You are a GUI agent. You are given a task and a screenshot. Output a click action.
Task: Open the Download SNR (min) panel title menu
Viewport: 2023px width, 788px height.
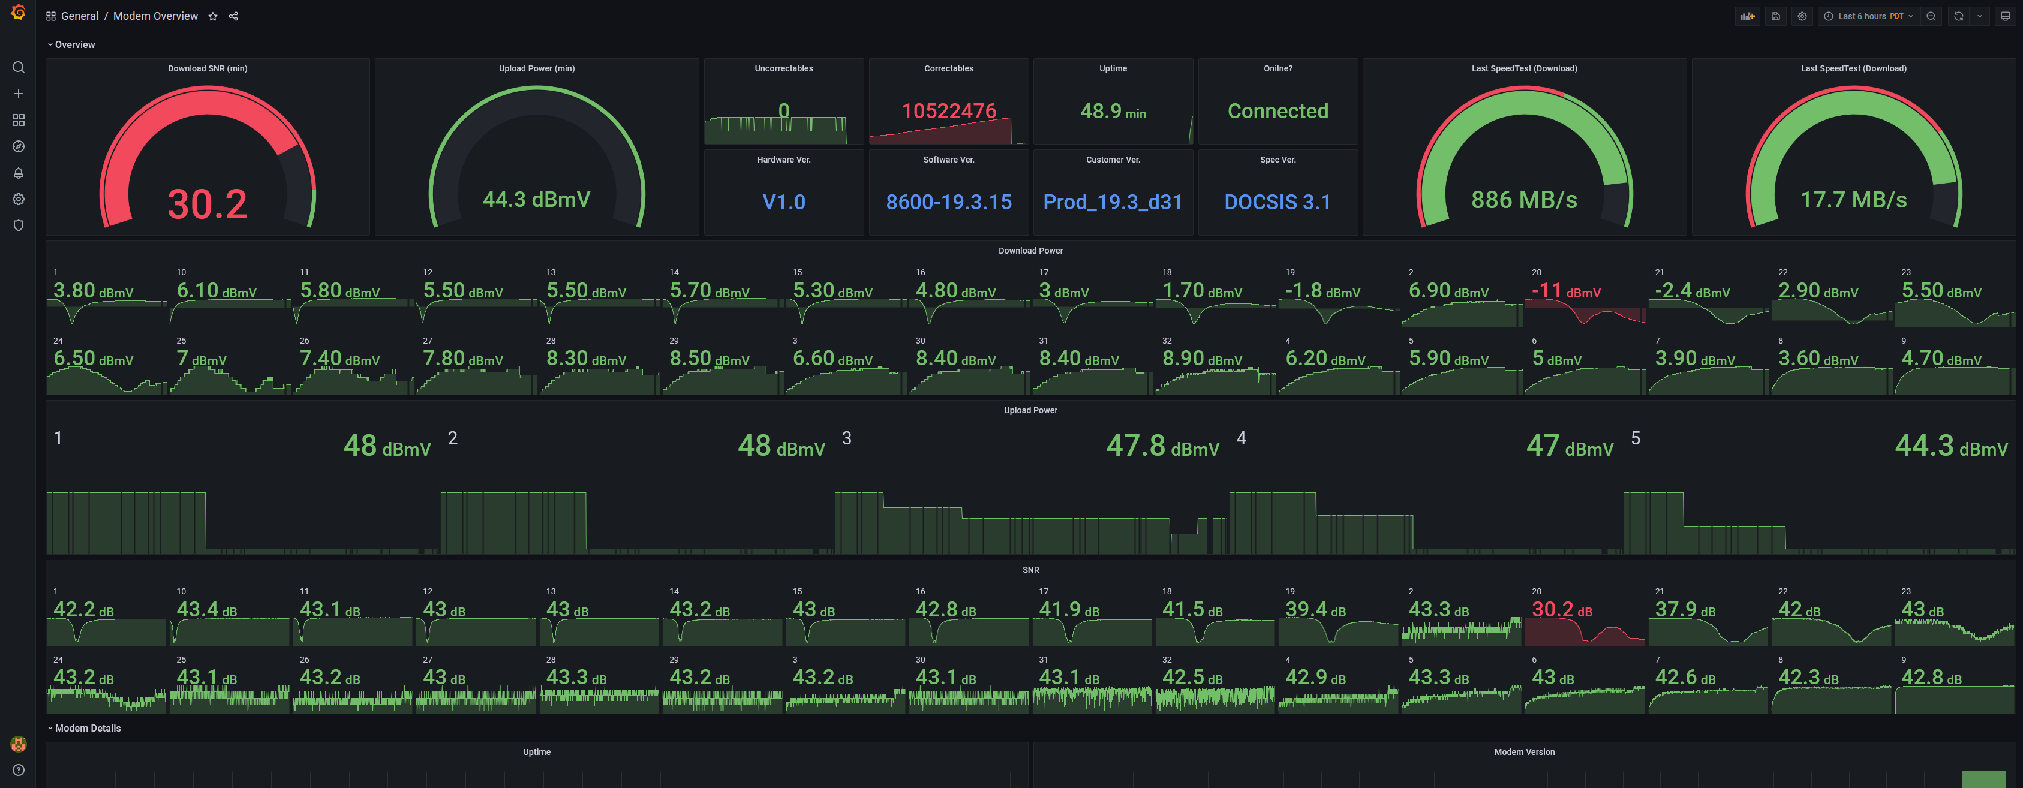tap(208, 68)
